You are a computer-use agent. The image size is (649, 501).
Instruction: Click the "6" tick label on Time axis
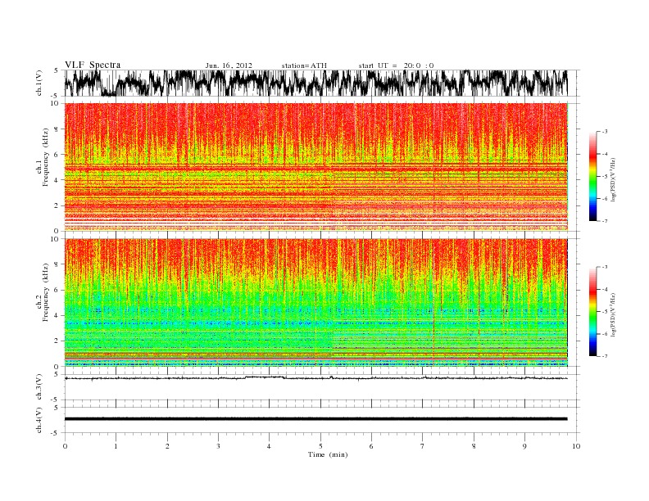coord(371,446)
